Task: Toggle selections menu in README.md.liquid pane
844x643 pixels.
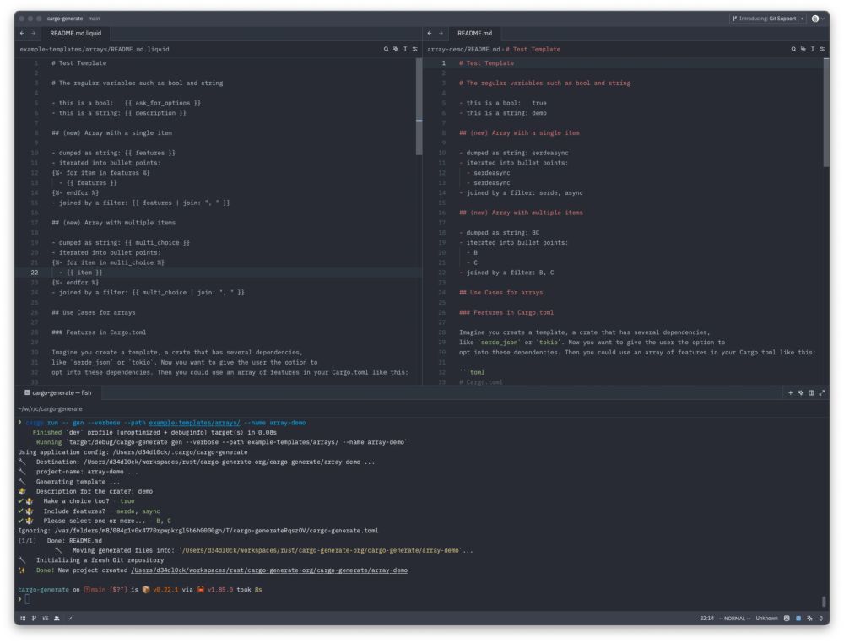Action: tap(405, 49)
